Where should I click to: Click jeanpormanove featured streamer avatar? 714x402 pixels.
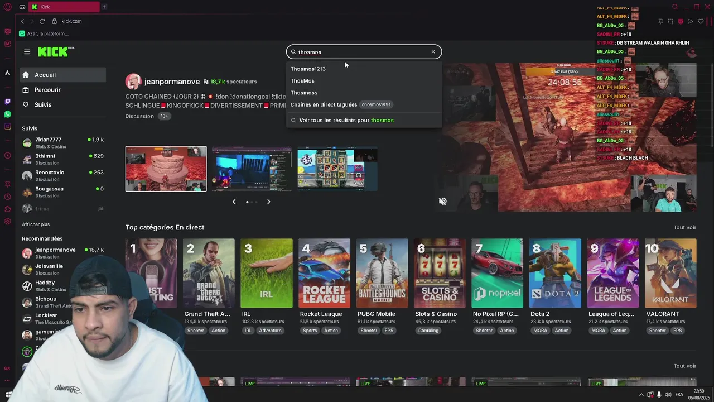pos(133,82)
